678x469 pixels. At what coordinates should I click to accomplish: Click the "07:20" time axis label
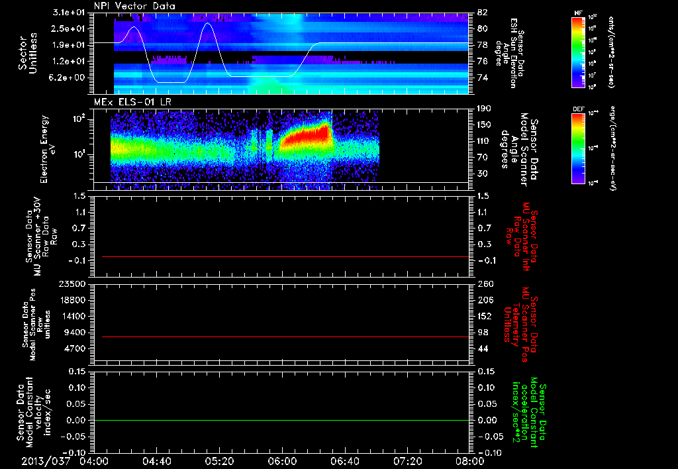[407, 461]
